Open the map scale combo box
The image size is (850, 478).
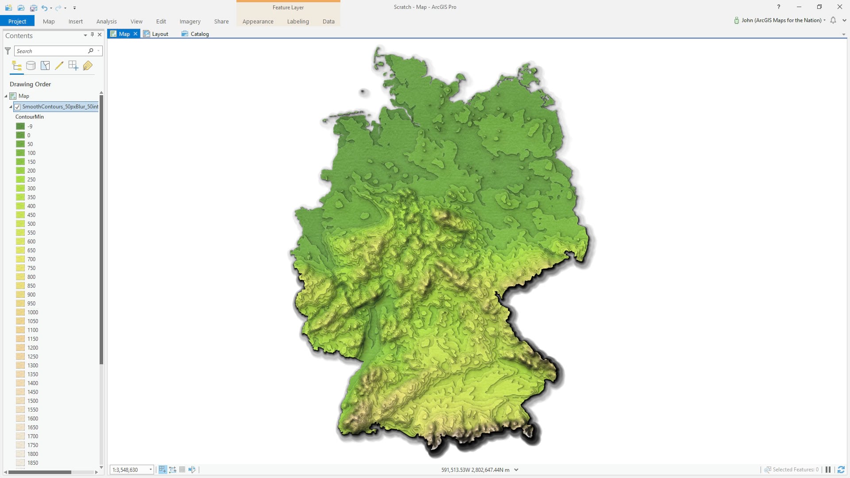pyautogui.click(x=132, y=470)
